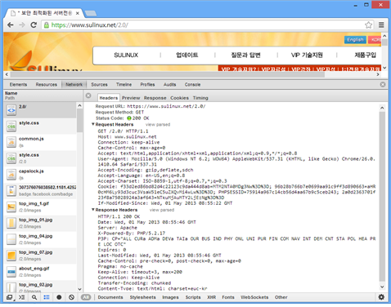Viewport: 391px width, 307px height.
Task: Filter network requests by Stylesheets
Action: (142, 297)
